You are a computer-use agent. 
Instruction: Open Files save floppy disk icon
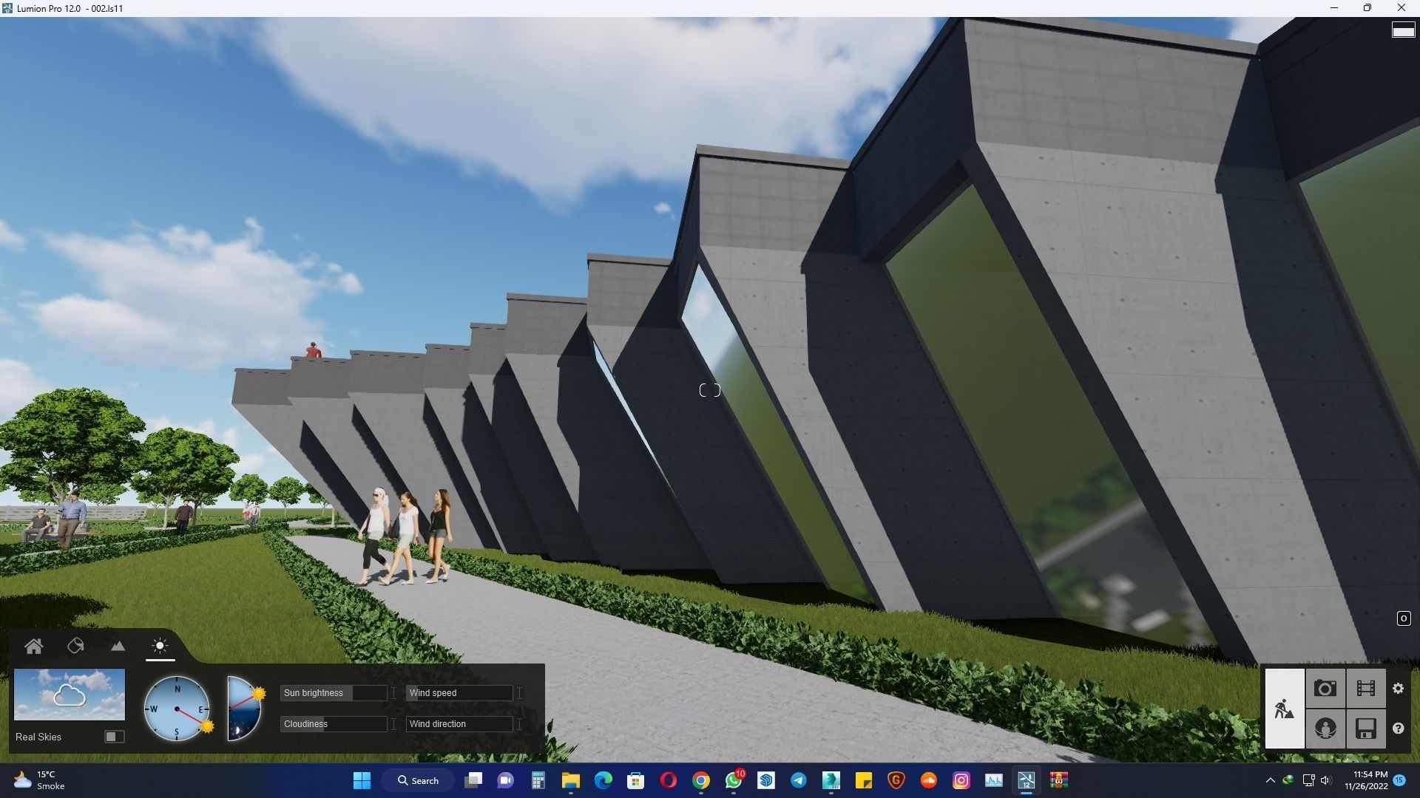(1366, 729)
